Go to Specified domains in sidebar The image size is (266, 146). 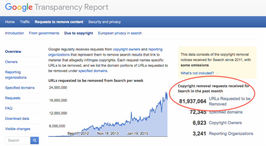(20, 88)
